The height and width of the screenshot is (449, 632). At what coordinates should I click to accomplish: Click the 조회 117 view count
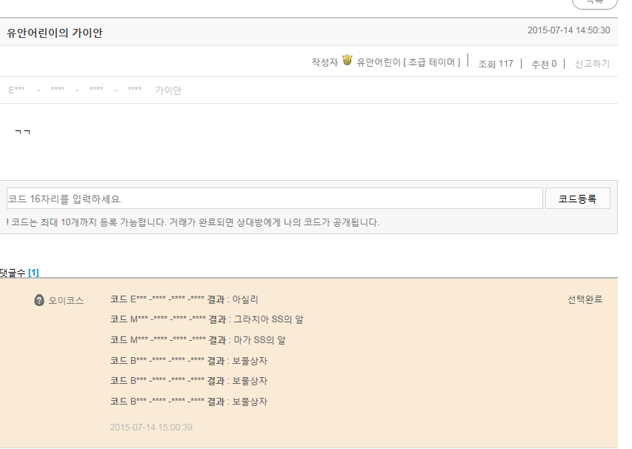496,64
